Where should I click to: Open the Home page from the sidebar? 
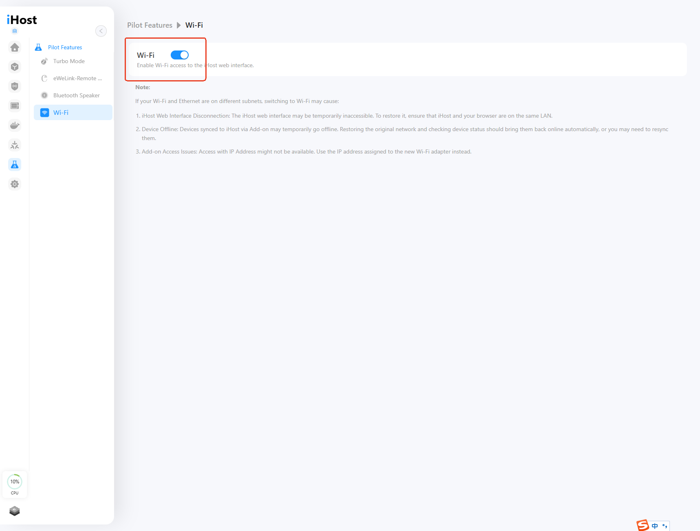(x=15, y=47)
